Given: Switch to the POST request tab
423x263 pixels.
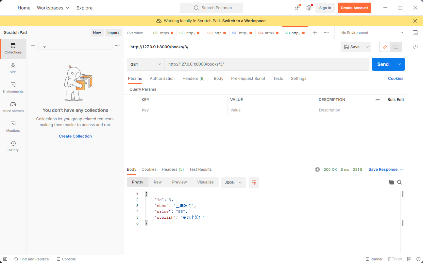Looking at the screenshot, I should tap(216, 33).
